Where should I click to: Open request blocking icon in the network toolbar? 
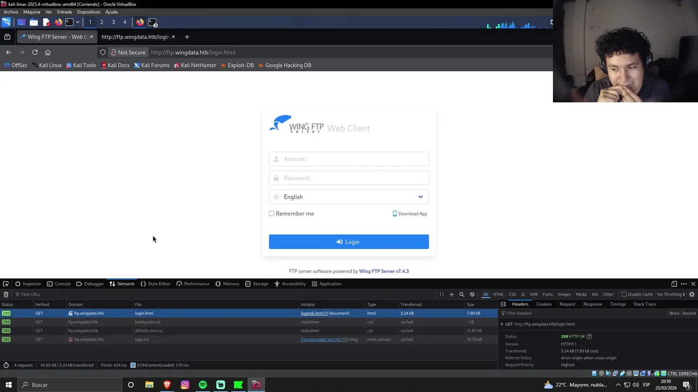472,295
